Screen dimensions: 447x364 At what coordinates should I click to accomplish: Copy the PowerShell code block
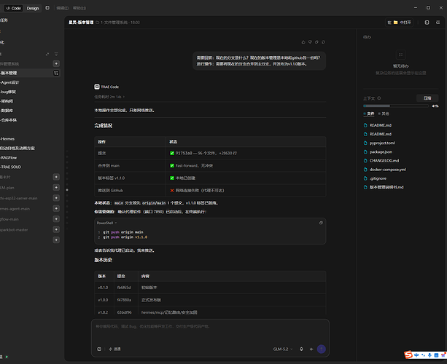click(321, 223)
